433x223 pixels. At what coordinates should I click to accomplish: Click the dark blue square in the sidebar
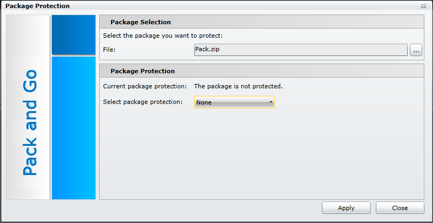[x=73, y=34]
